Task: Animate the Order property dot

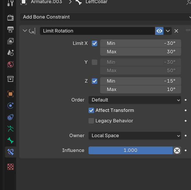Action: pyautogui.click(x=185, y=100)
